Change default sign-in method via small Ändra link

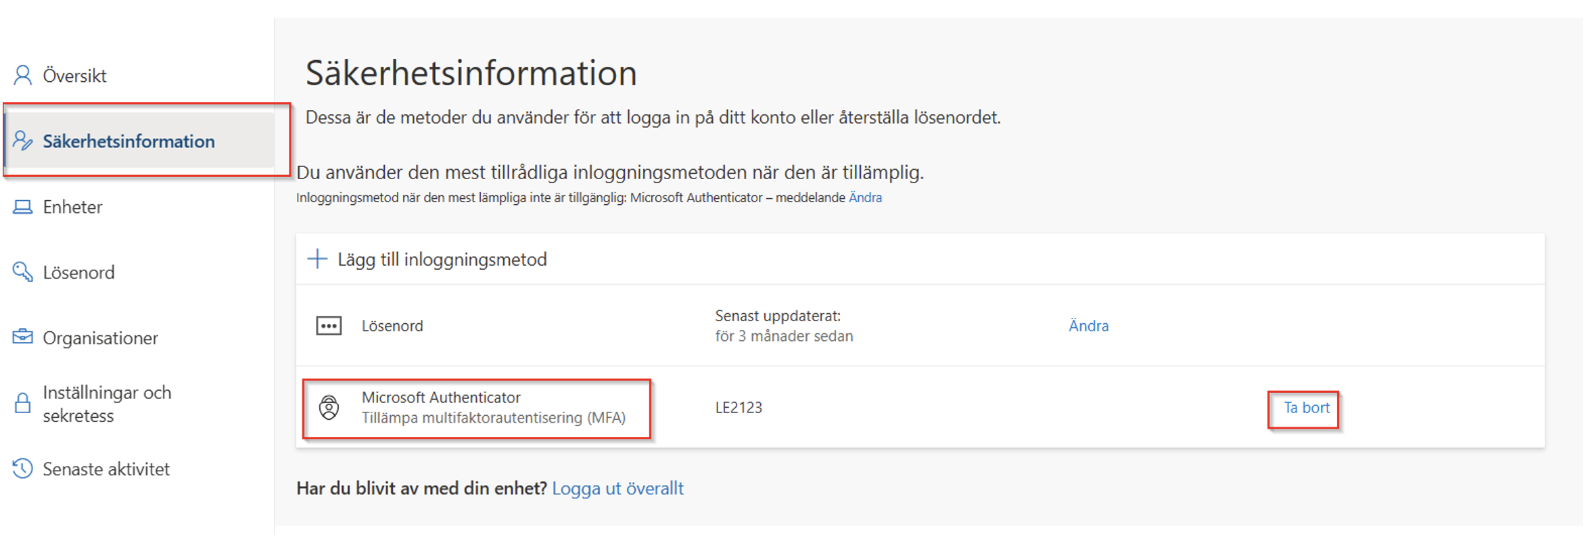[865, 197]
